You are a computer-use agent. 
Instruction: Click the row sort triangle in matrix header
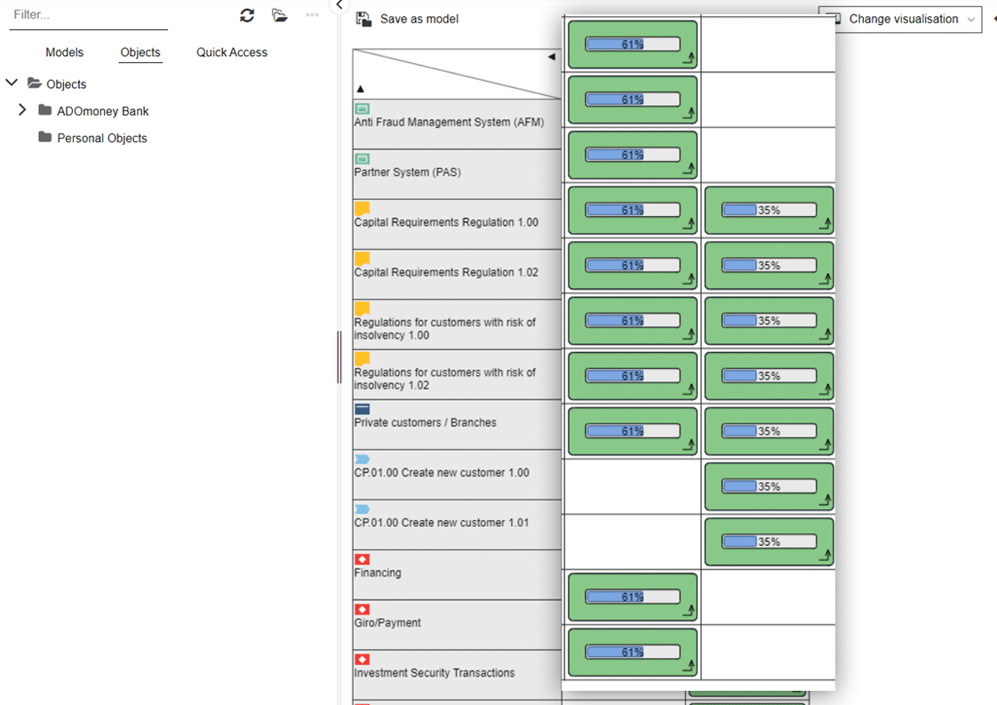(361, 89)
